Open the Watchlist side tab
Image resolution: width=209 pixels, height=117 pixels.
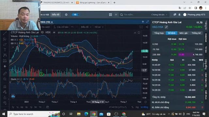pos(206,38)
